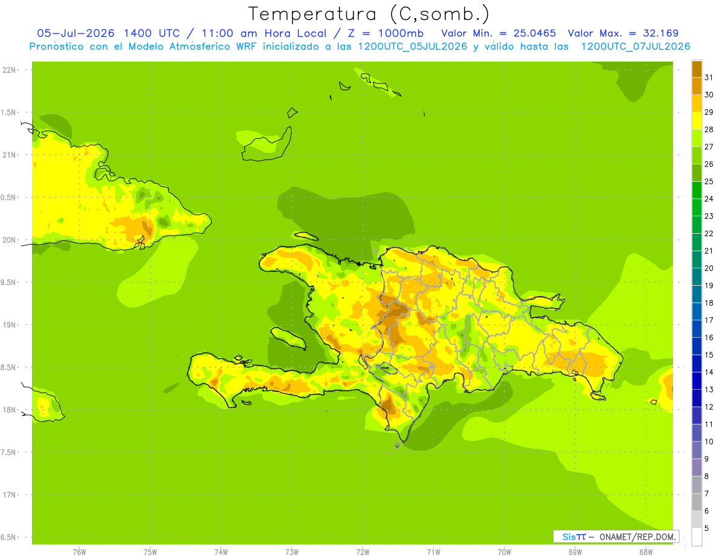Click the '75W' longitude label

click(150, 552)
